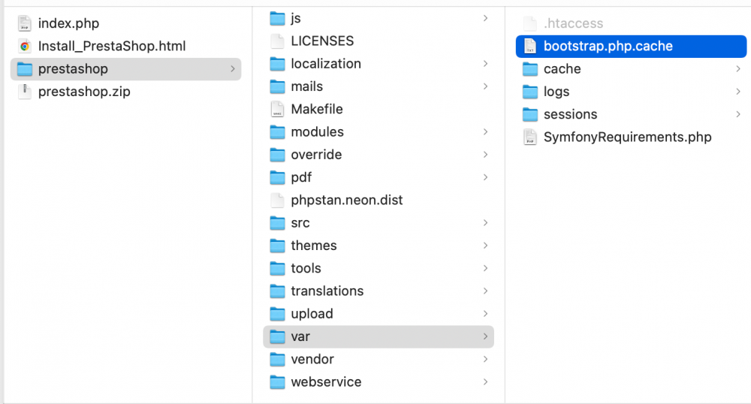The width and height of the screenshot is (751, 404).
Task: Click the bootstrap.php.cache file icon
Action: point(530,46)
